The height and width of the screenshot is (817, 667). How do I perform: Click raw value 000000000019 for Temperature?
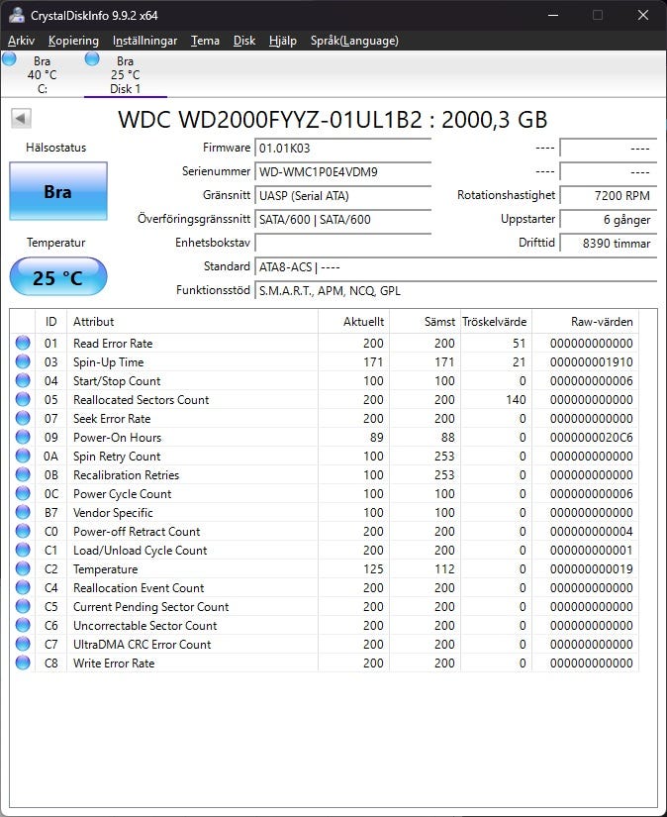tap(592, 569)
